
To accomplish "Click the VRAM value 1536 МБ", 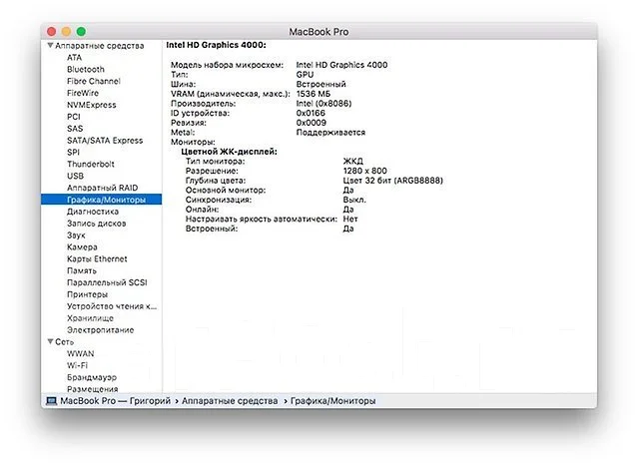I will (x=313, y=94).
